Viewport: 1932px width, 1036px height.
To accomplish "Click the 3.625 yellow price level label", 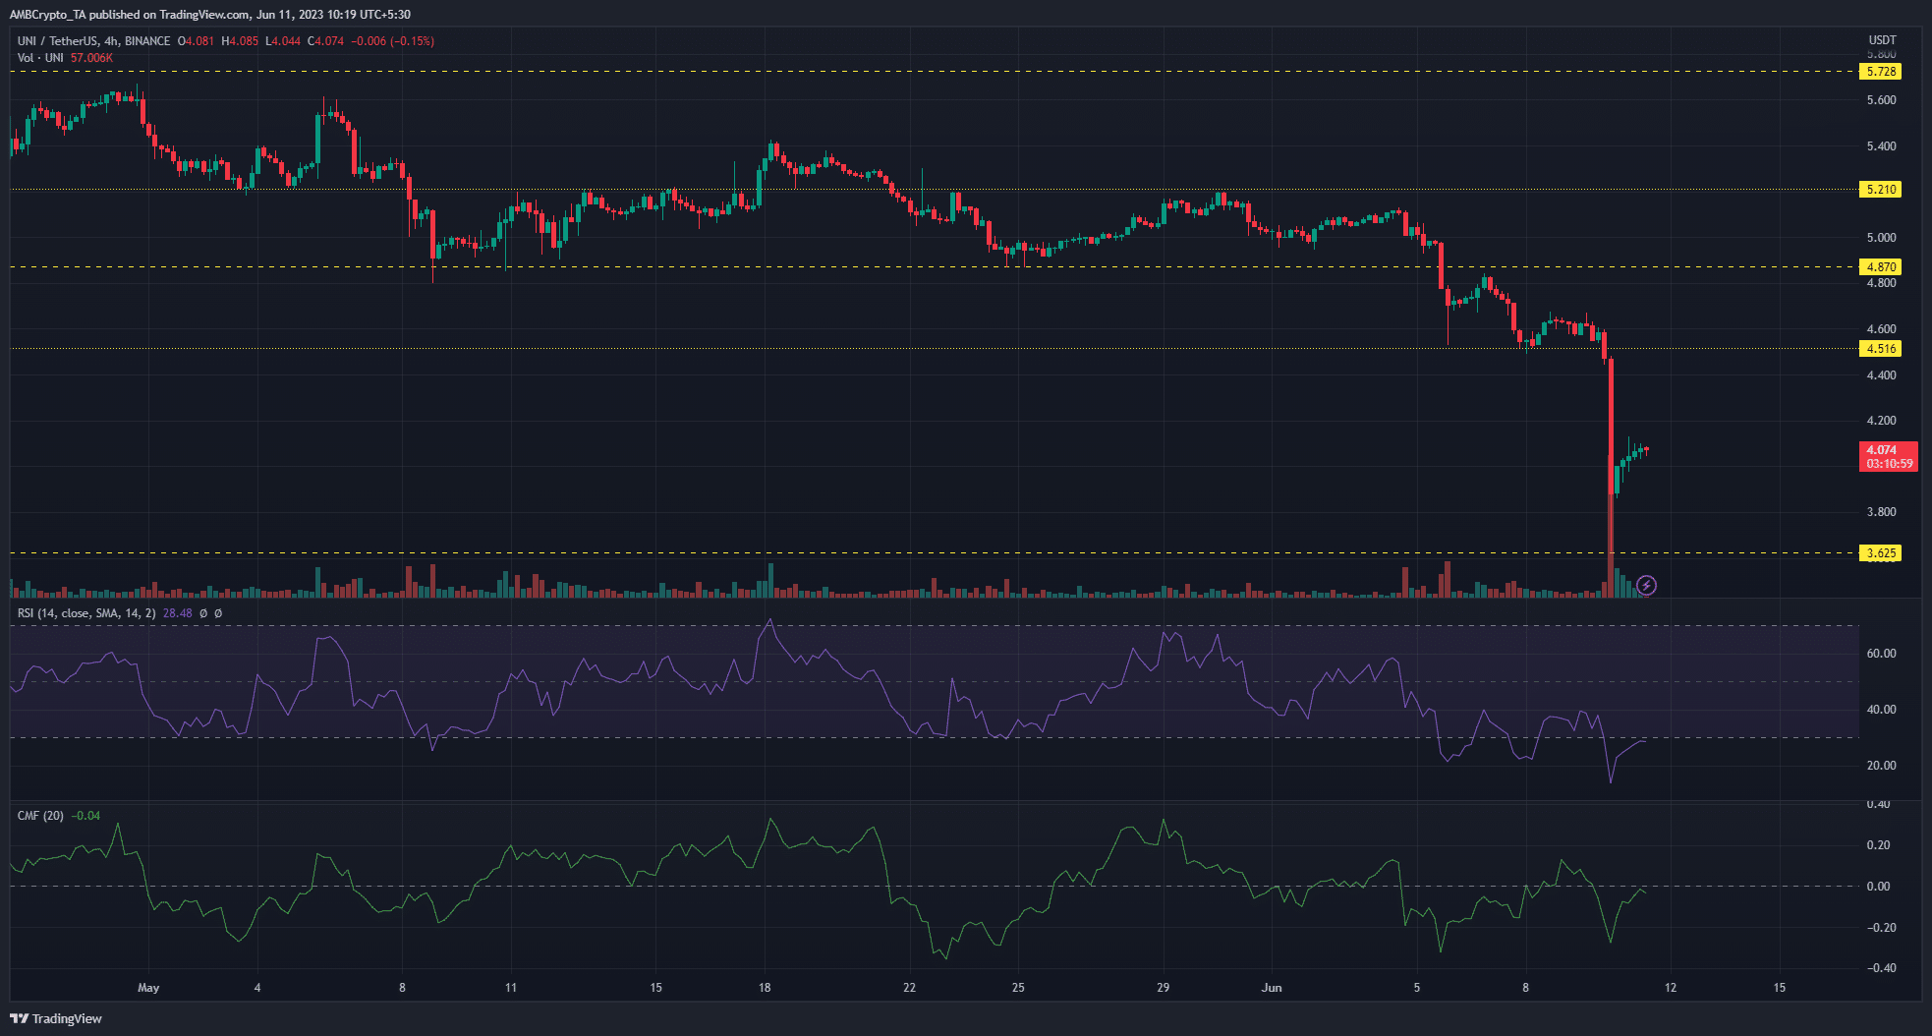I will click(x=1881, y=553).
